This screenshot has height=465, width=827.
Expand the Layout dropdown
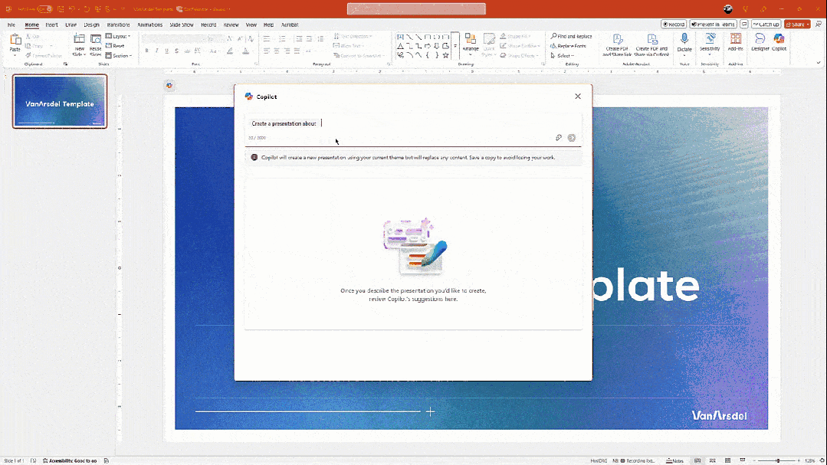(x=119, y=36)
